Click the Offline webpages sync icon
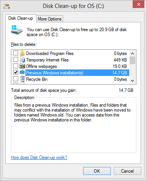 22,66
